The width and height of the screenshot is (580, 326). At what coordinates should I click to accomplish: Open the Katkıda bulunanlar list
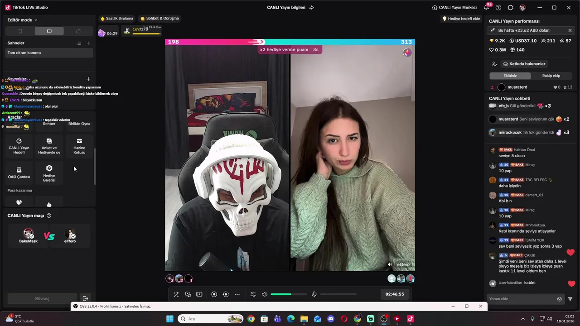pyautogui.click(x=524, y=64)
